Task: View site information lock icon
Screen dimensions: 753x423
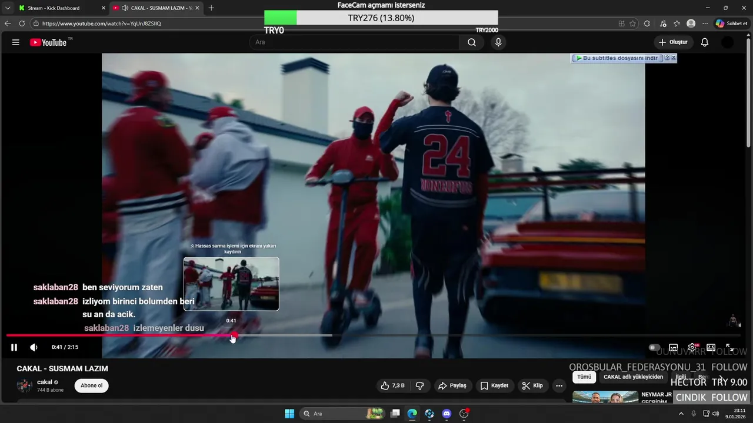Action: [x=36, y=23]
